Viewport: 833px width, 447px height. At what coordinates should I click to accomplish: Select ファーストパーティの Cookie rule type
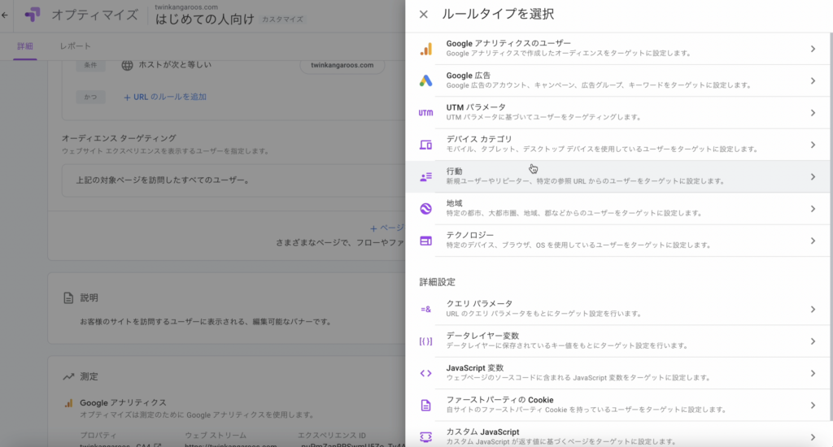[617, 405]
